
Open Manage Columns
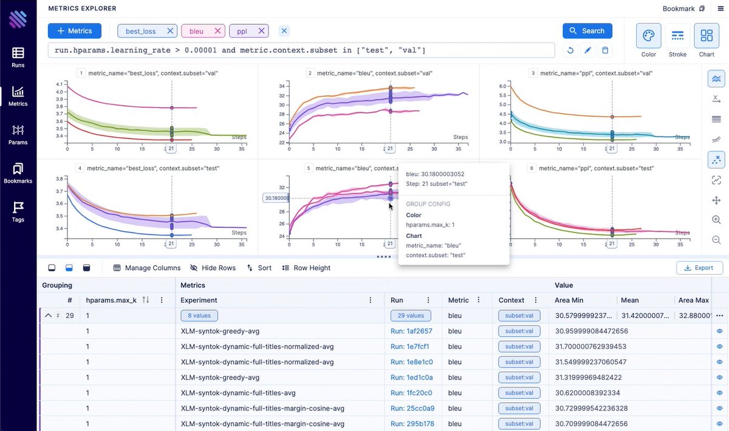(147, 268)
